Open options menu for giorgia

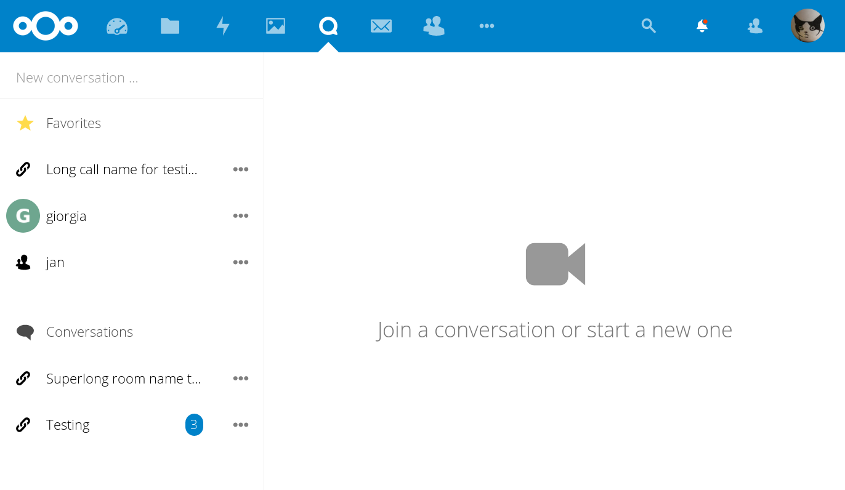pyautogui.click(x=241, y=216)
